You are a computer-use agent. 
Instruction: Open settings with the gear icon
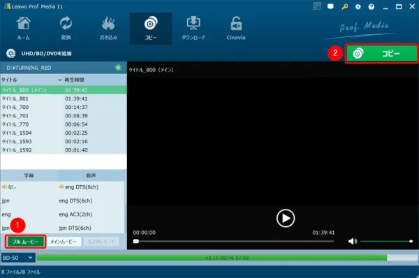pyautogui.click(x=358, y=7)
